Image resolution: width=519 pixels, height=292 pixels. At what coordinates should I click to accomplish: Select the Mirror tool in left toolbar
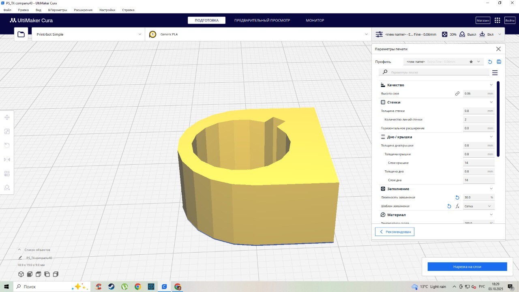pyautogui.click(x=7, y=159)
